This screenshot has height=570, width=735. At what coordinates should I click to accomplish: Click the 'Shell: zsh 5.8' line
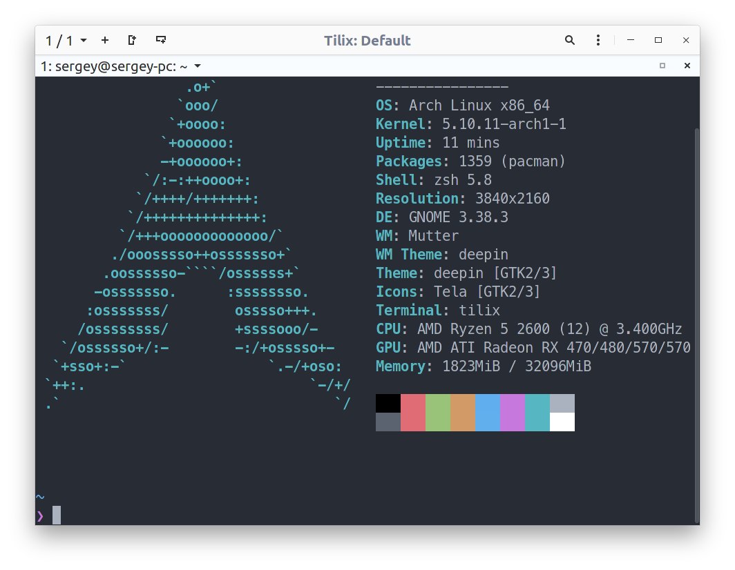(x=434, y=180)
